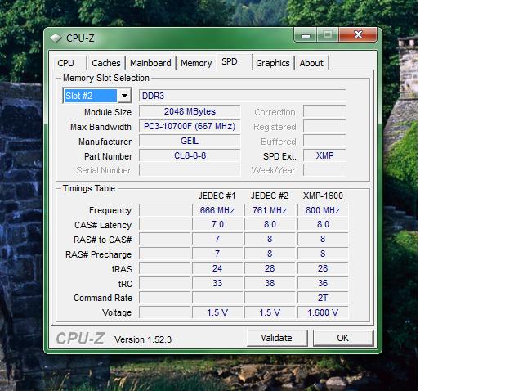Click the DDR3 memory type field

click(x=242, y=96)
